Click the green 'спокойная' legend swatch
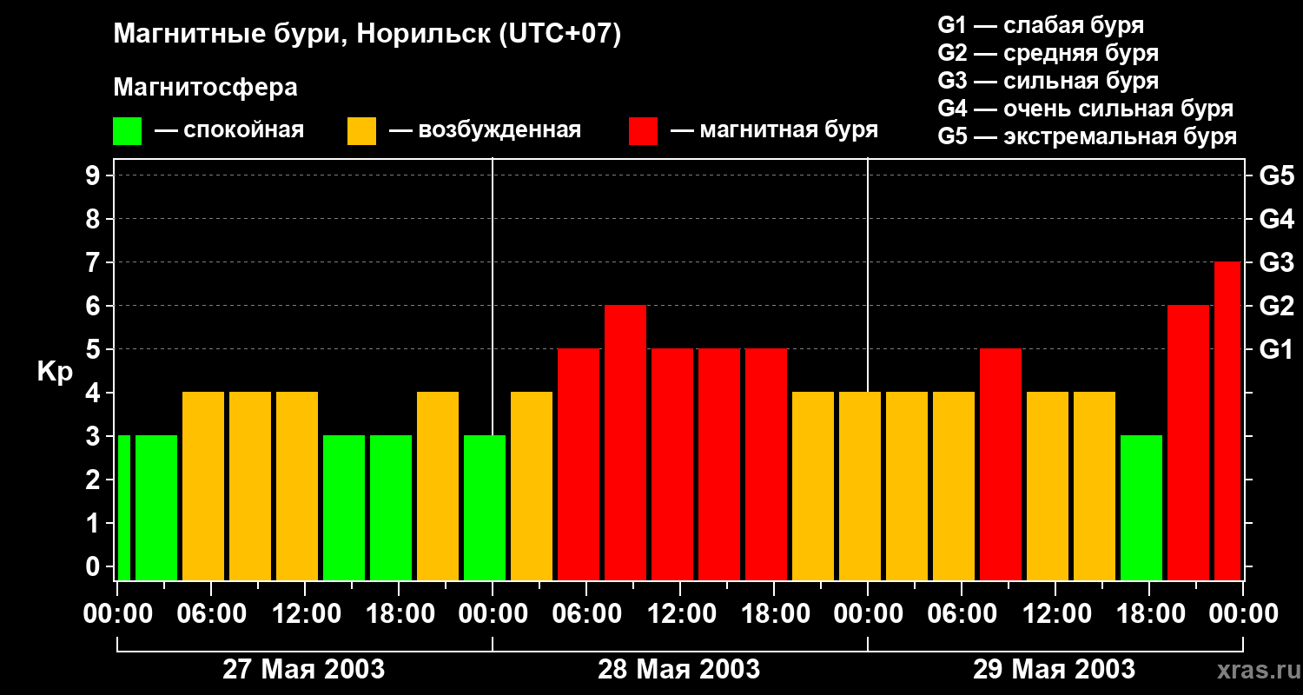1303x695 pixels. [127, 131]
